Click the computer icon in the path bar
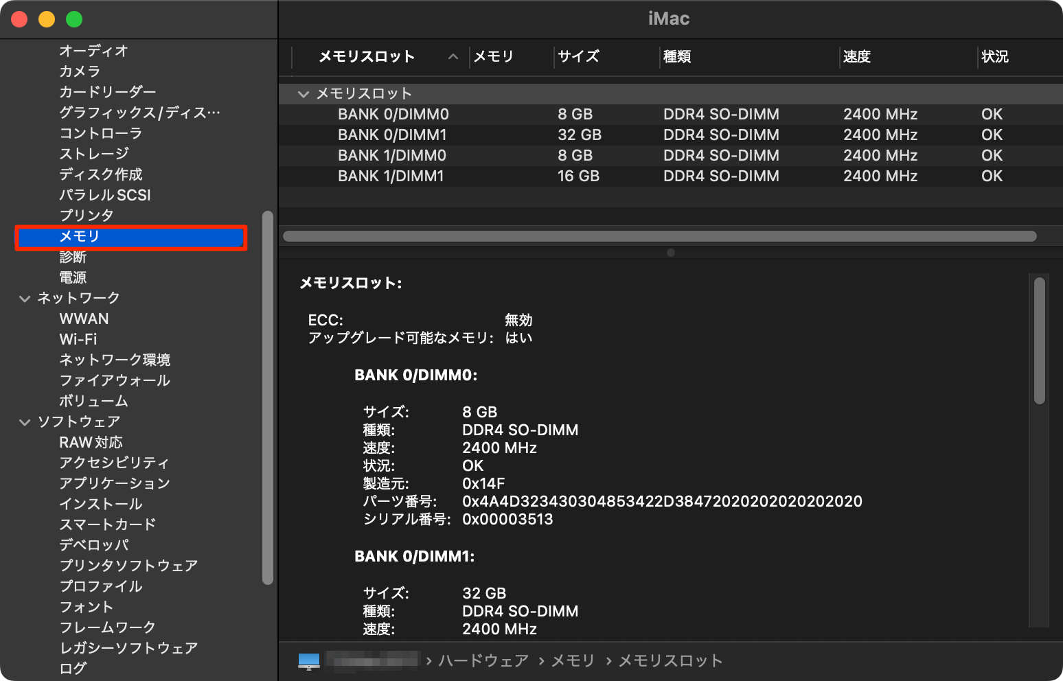 309,661
